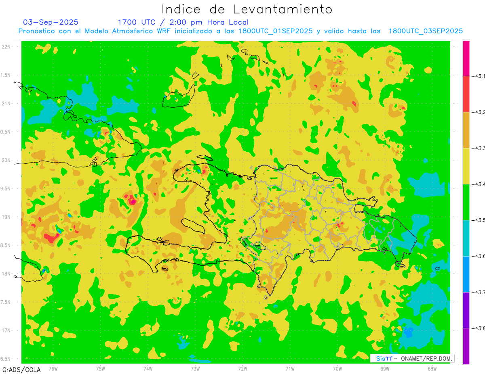The width and height of the screenshot is (485, 374).
Task: Click the yellow color bar segment below -43.3
Action: [x=466, y=166]
